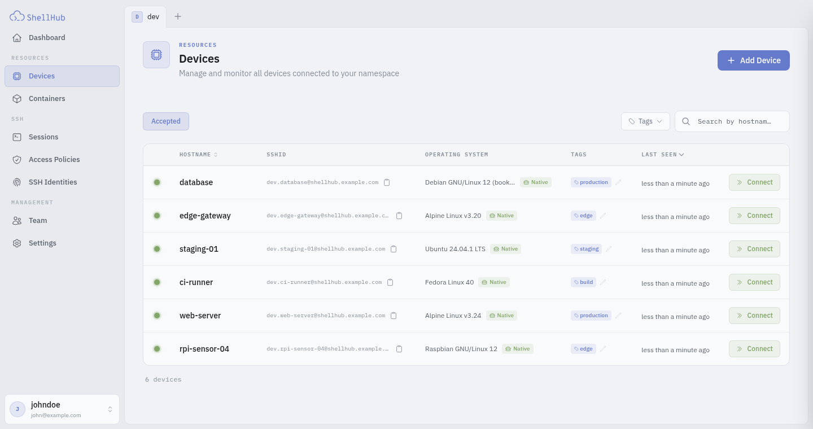
Task: Edit tags pencil for database
Action: (x=618, y=182)
